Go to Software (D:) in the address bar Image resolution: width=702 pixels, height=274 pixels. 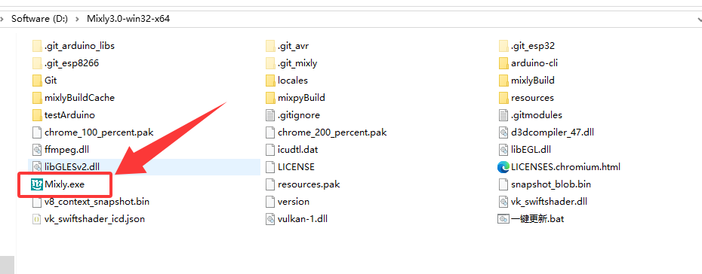point(39,19)
